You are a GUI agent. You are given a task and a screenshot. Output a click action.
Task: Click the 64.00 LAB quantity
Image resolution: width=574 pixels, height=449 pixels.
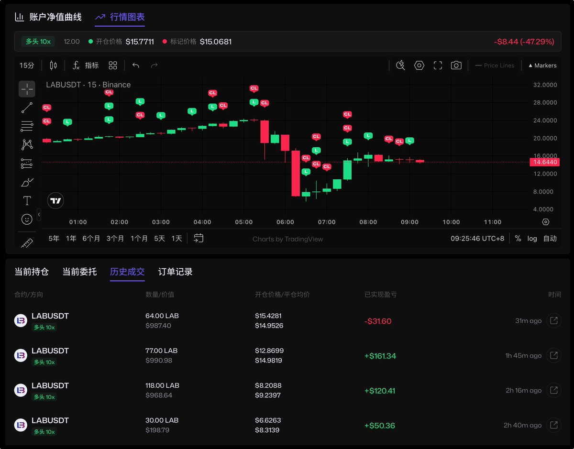tap(162, 316)
